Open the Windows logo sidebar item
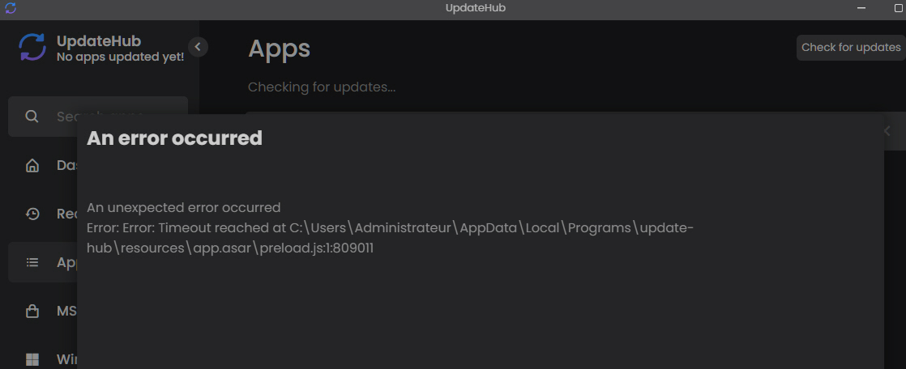Screen dimensions: 906x369 pos(32,360)
